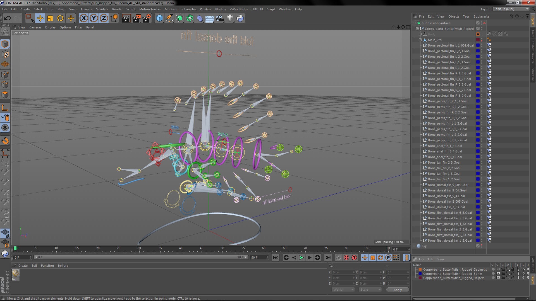The height and width of the screenshot is (301, 536).
Task: Switch to Polygons mode
Action: (5, 95)
